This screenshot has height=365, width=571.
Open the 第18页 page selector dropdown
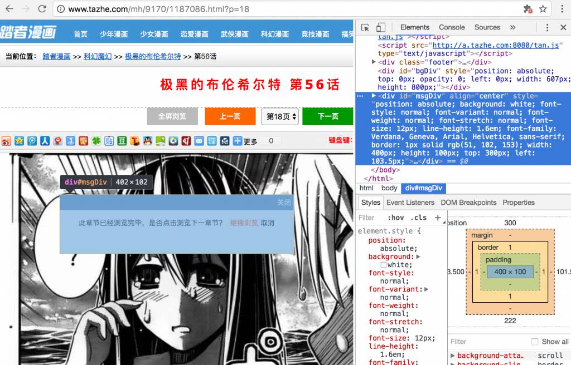pyautogui.click(x=280, y=116)
